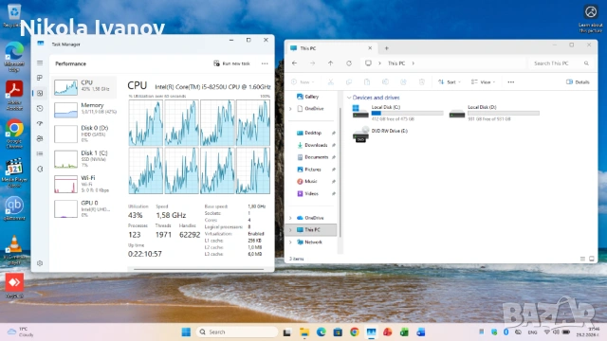The height and width of the screenshot is (341, 607).
Task: Open View dropdown in File Explorer
Action: point(483,82)
